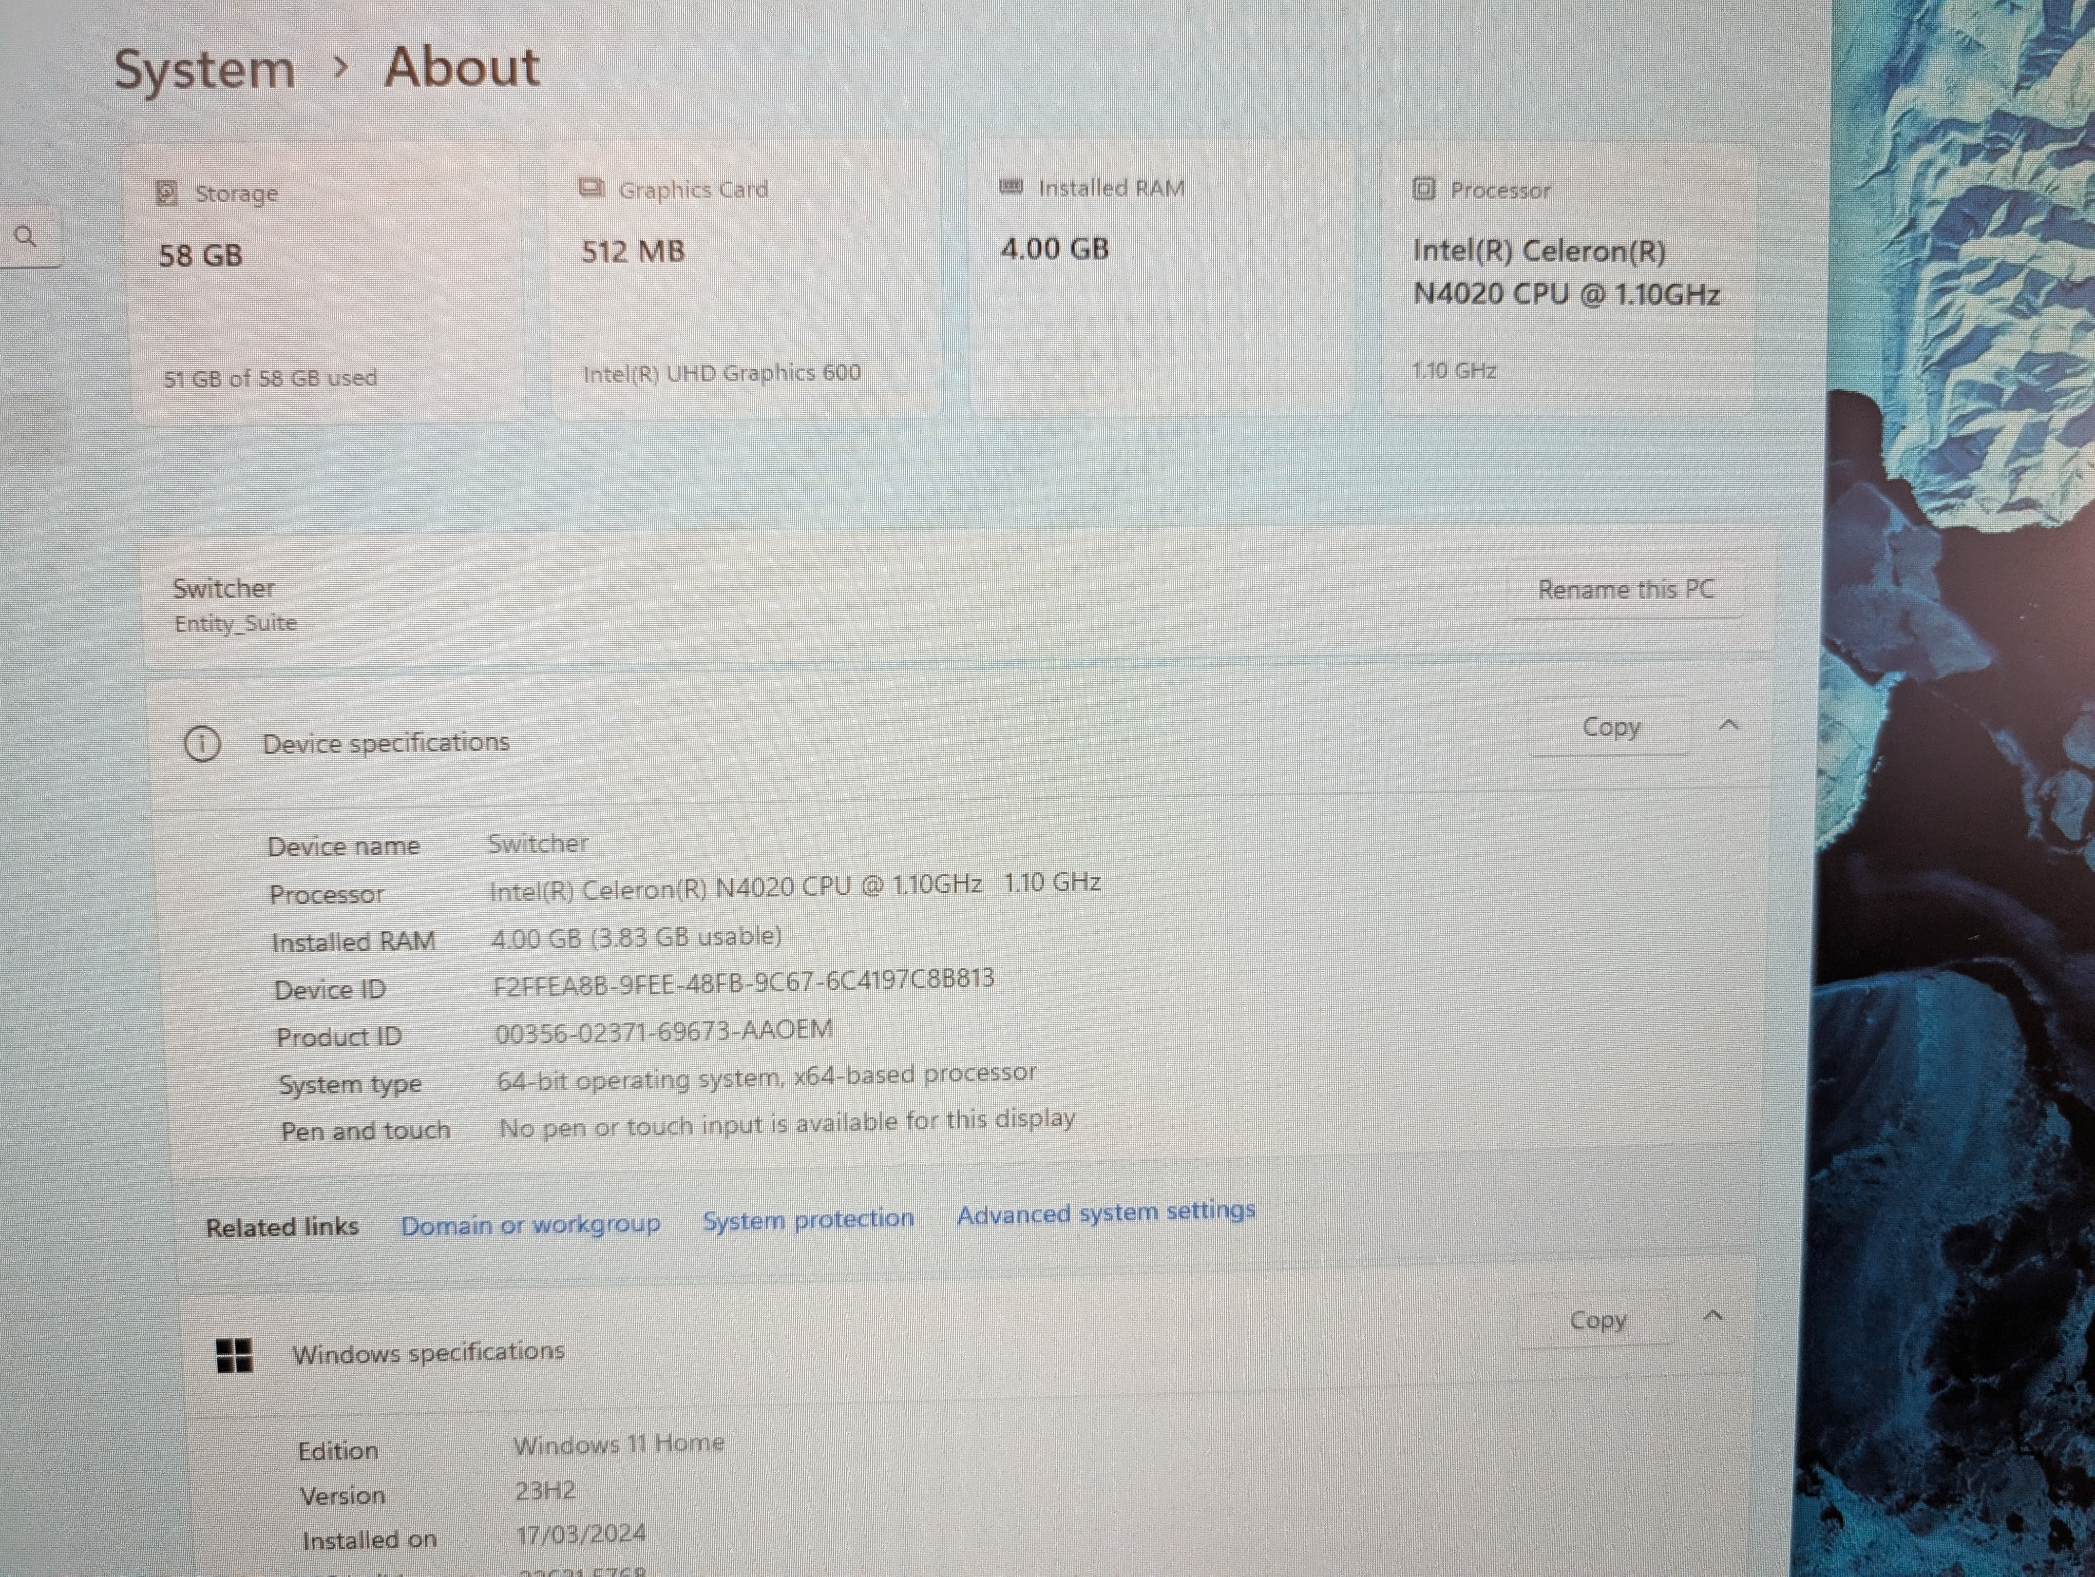Viewport: 2095px width, 1577px height.
Task: Select the Device name value Switcher
Action: [538, 843]
